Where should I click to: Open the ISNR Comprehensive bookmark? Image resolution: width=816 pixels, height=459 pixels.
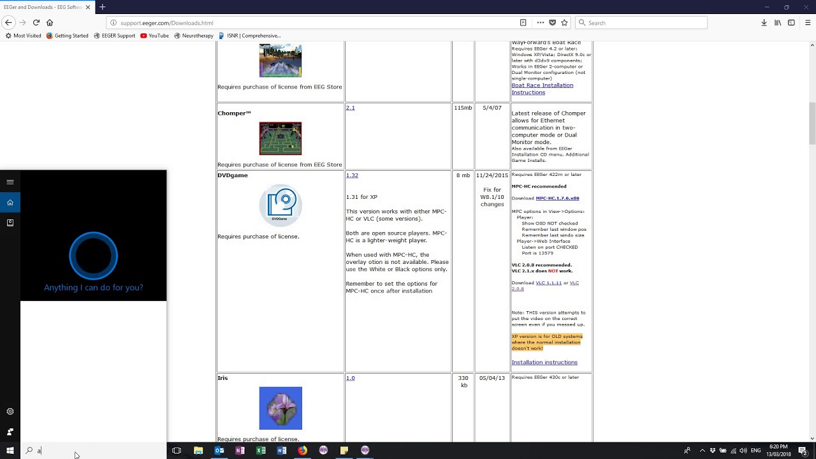(249, 36)
